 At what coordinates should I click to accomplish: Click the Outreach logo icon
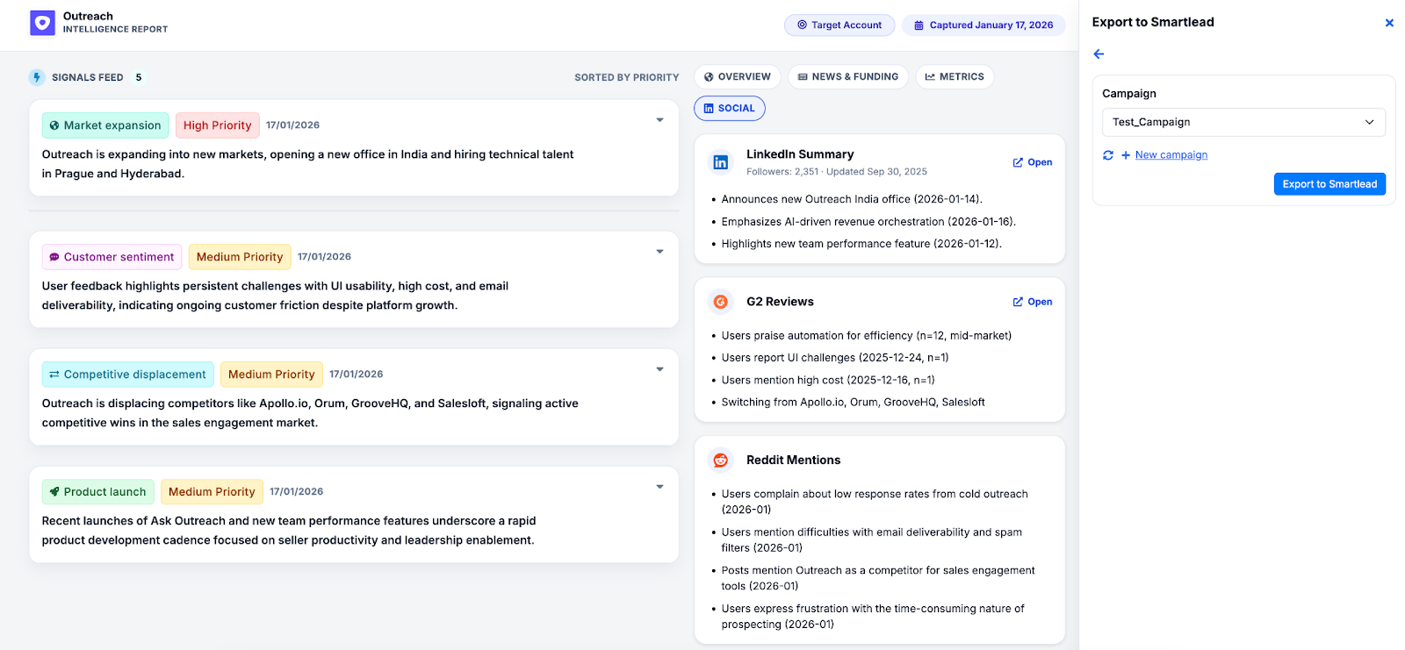pos(42,23)
